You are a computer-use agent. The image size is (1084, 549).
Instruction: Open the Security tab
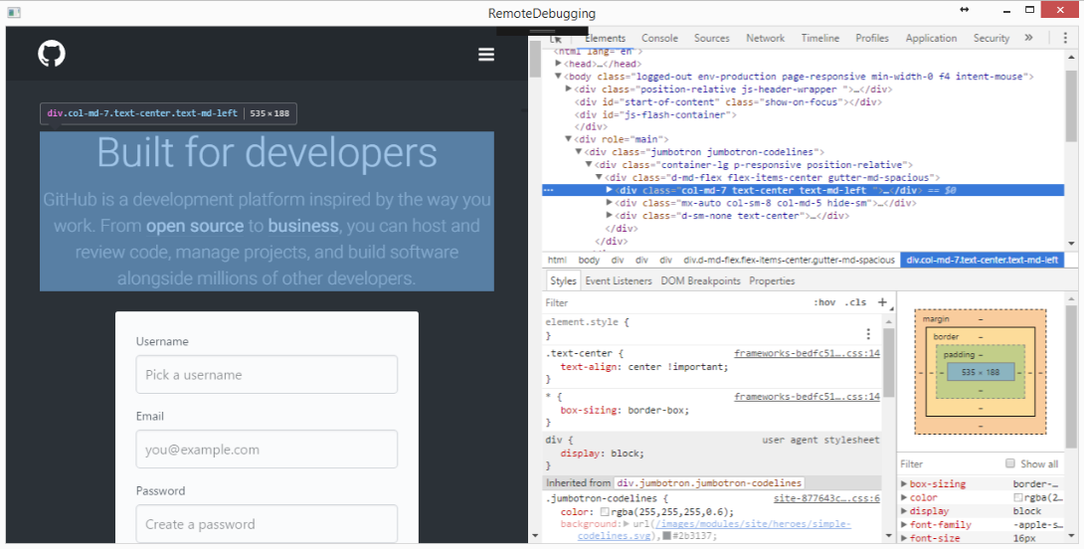[x=992, y=38]
